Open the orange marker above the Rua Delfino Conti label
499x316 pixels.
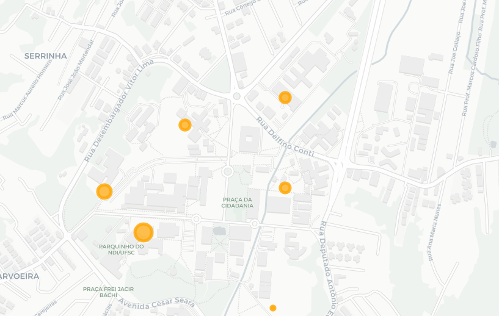pyautogui.click(x=285, y=98)
